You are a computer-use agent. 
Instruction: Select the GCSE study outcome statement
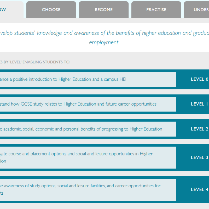pyautogui.click(x=78, y=104)
